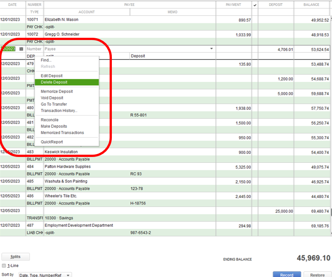Open the Sort by dropdown

click(x=45, y=275)
